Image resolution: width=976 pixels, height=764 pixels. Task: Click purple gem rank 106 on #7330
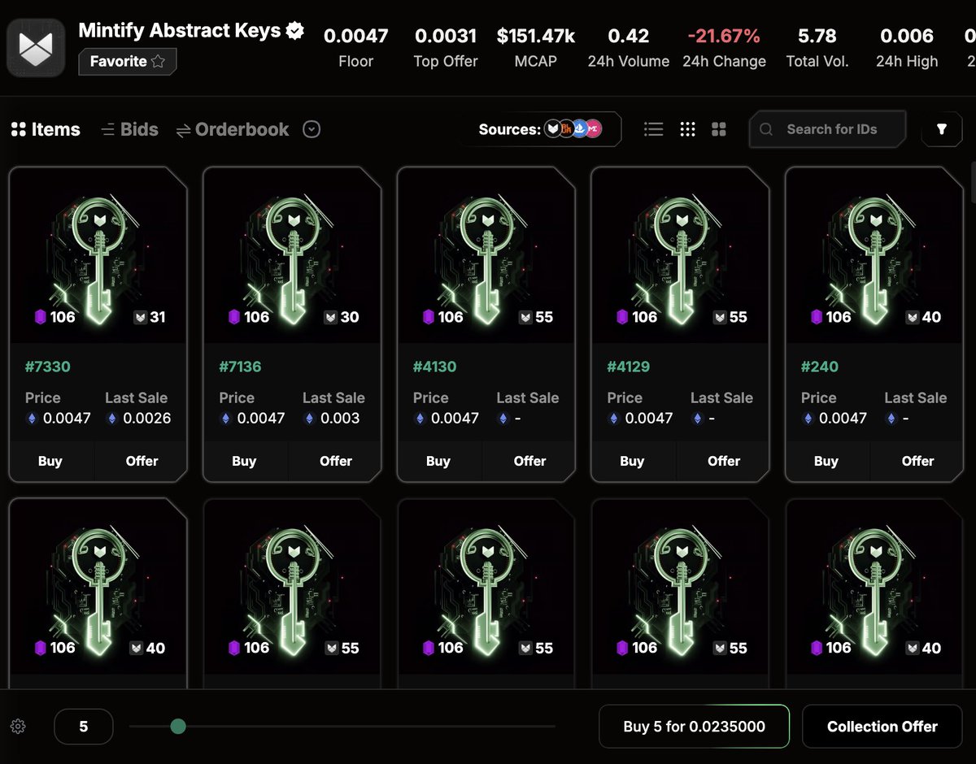[x=54, y=317]
